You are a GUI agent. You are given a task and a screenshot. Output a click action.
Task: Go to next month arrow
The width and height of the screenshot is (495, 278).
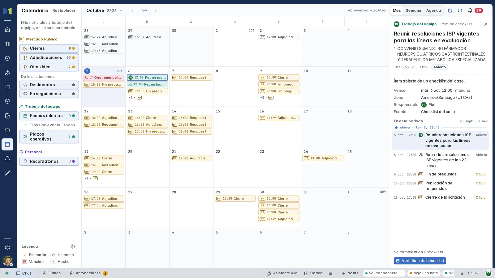click(x=156, y=11)
